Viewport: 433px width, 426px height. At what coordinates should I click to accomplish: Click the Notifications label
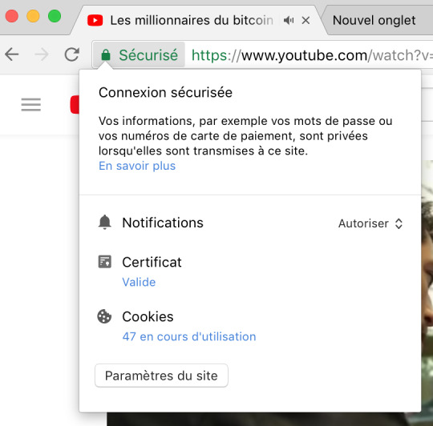point(163,223)
